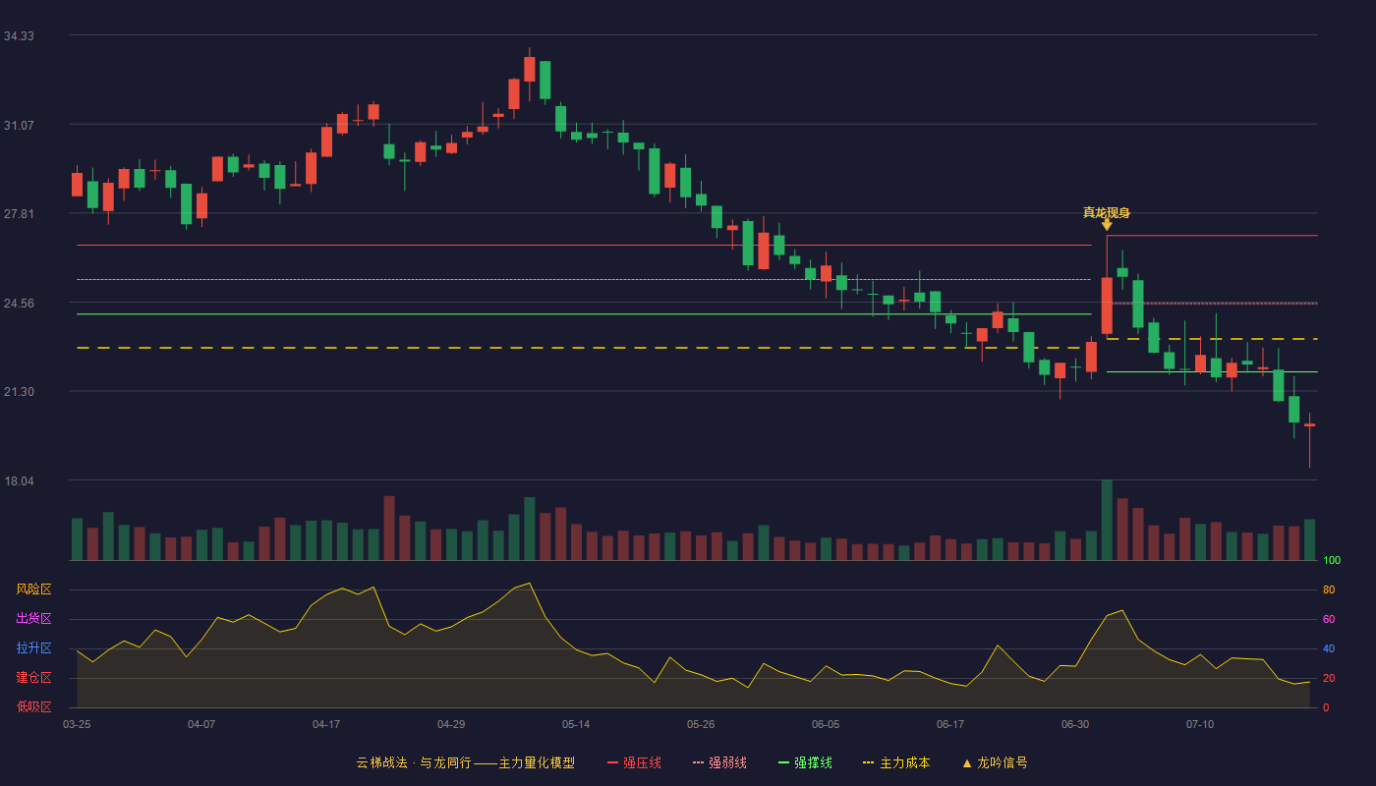The image size is (1376, 786).
Task: Click the yellow arrow under 真龙现身
Action: coord(1107,225)
